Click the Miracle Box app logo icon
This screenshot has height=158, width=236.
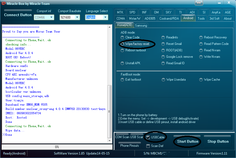pos(3,3)
